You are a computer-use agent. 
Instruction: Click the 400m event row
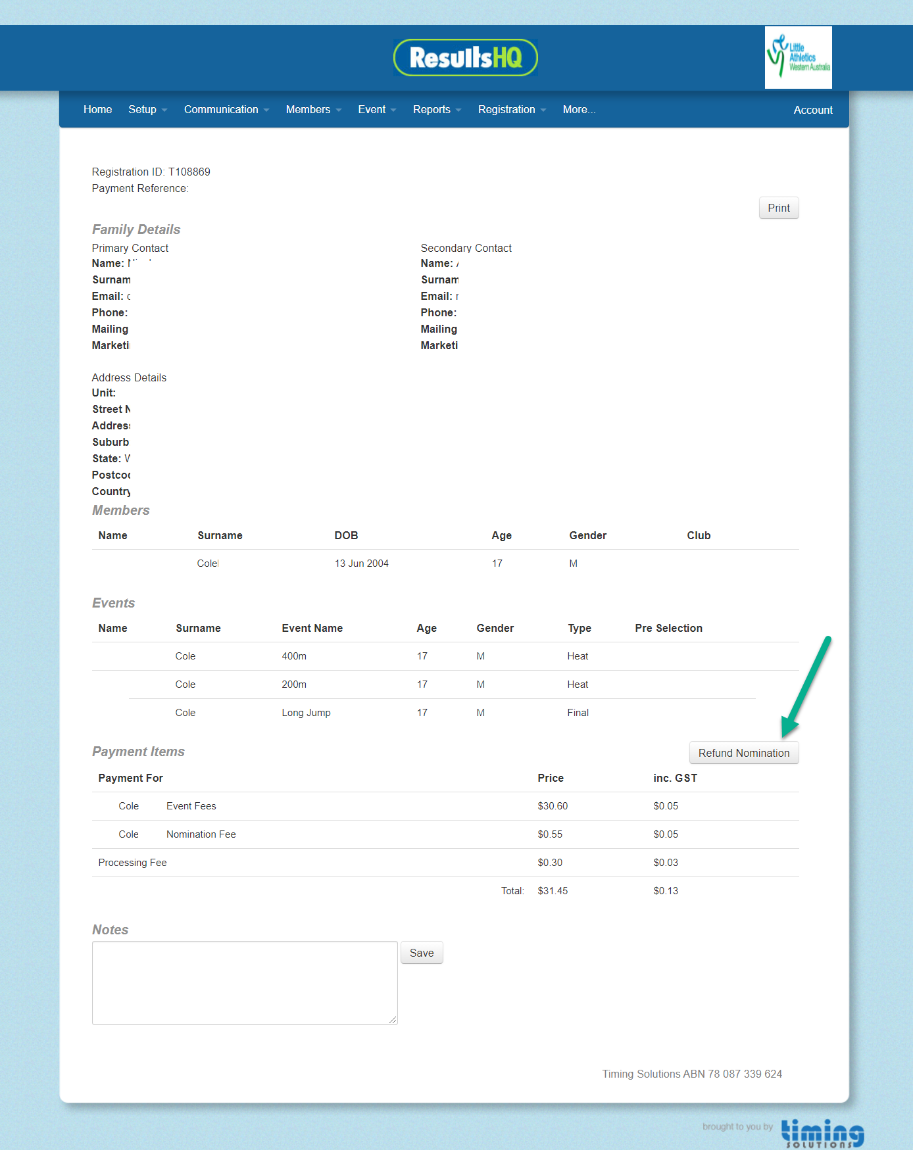click(445, 656)
